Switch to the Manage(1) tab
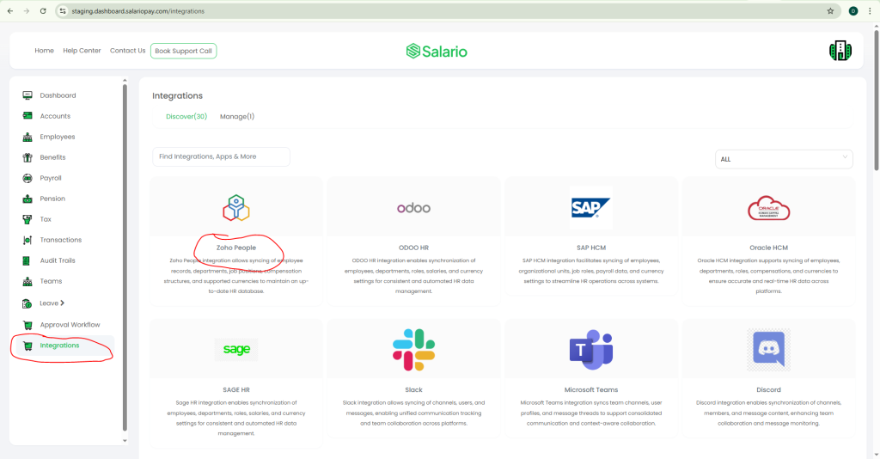Viewport: 880px width, 459px height. tap(237, 116)
